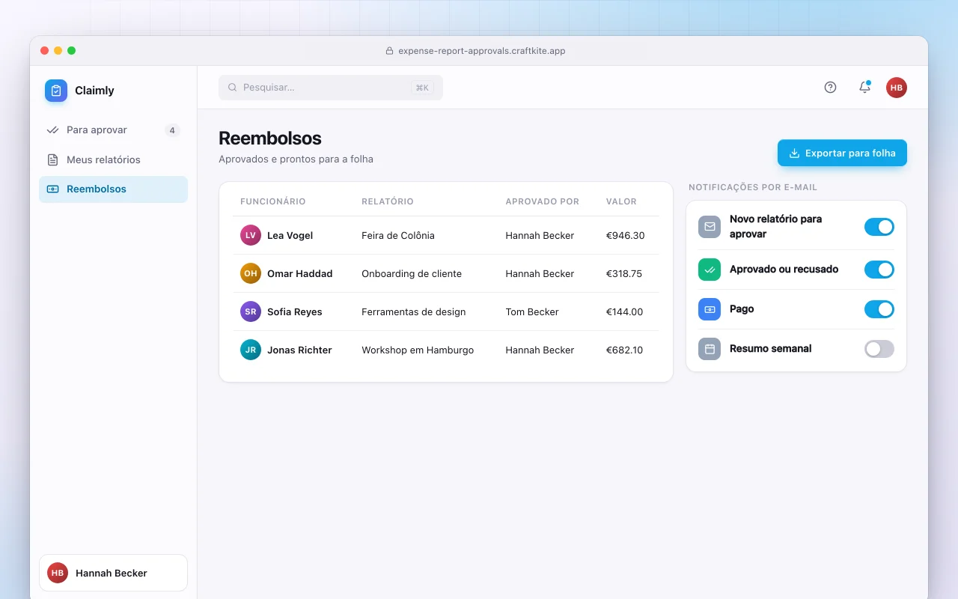
Task: Click the green double-check Aprovado ou recusado icon
Action: click(710, 270)
